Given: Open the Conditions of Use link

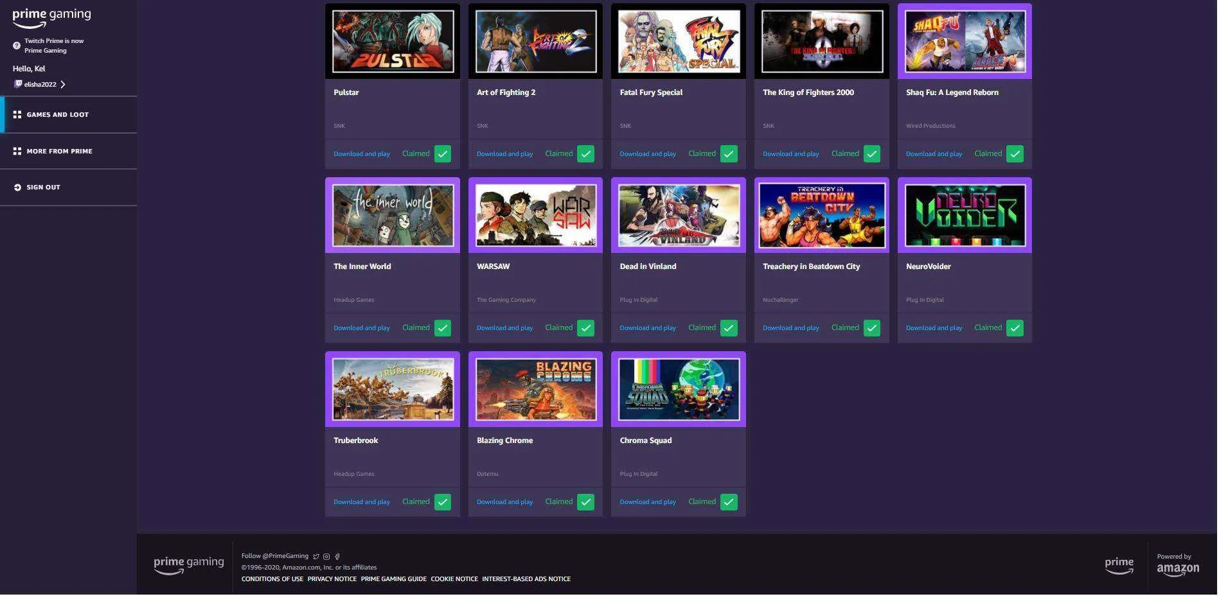Looking at the screenshot, I should [x=272, y=579].
